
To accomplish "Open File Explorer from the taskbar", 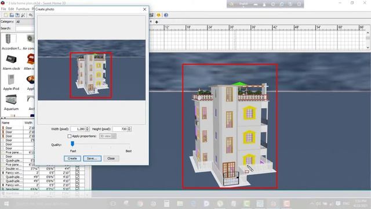I will [180, 203].
